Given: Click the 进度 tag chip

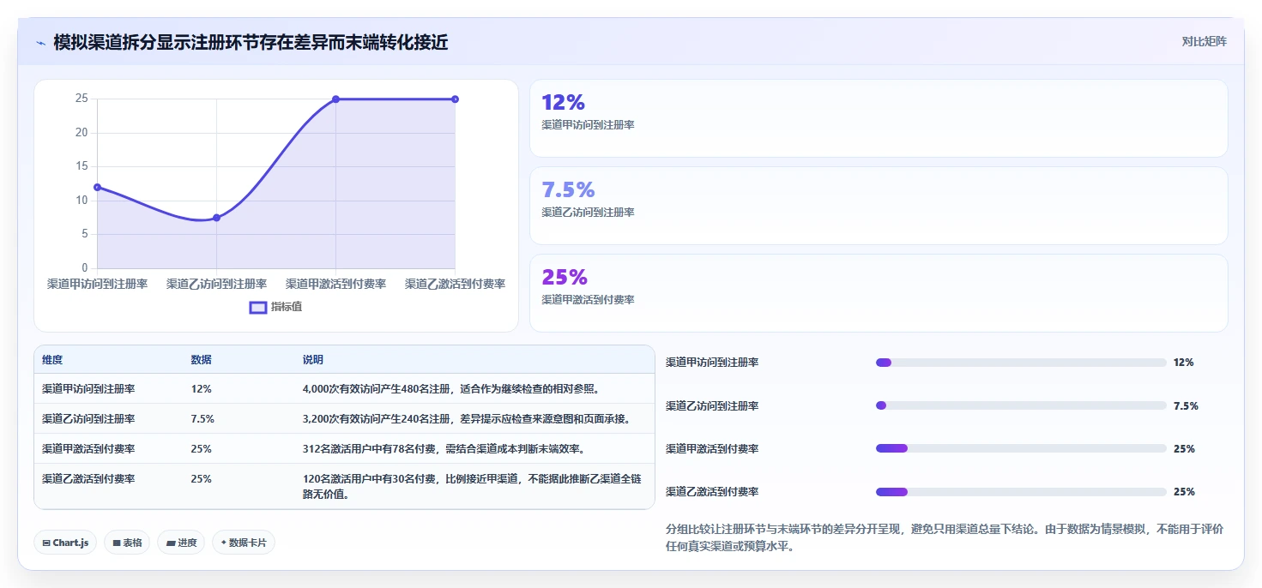Looking at the screenshot, I should [x=181, y=543].
